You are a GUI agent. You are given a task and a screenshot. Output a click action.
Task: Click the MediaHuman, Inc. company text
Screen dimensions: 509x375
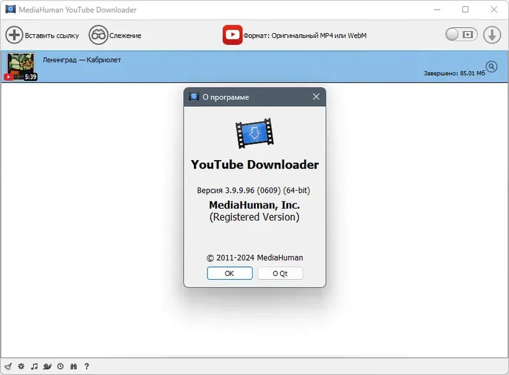click(x=254, y=205)
